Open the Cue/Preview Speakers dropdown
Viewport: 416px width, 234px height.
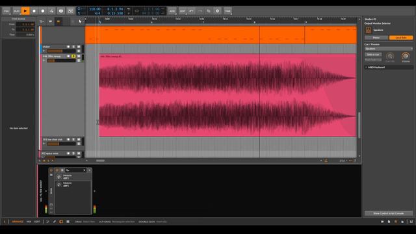389,49
